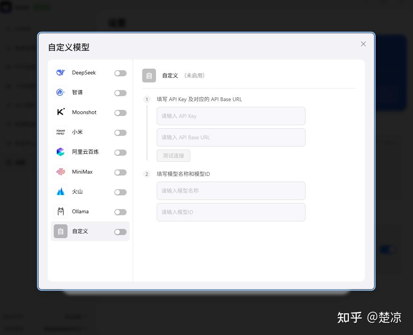
Task: Click the 自定义 header icon in right panel
Action: 149,76
